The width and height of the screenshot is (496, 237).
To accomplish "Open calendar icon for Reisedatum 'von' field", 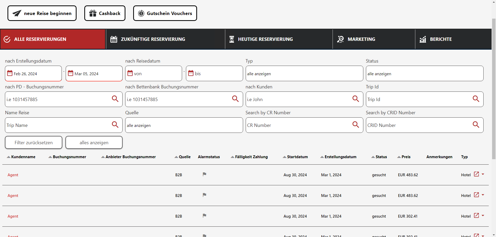I will (x=130, y=73).
